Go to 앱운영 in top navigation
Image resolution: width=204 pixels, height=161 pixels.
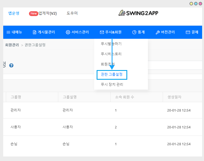click(14, 13)
